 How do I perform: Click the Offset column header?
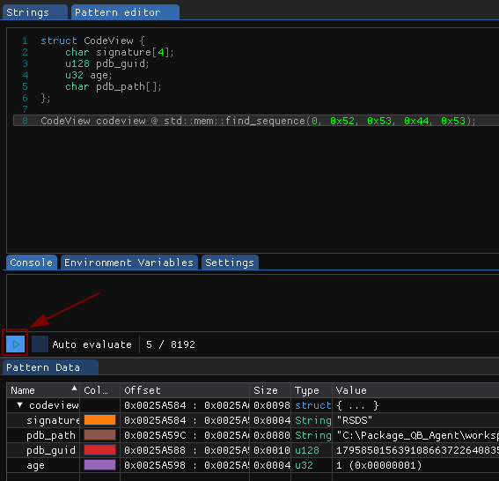click(x=185, y=390)
